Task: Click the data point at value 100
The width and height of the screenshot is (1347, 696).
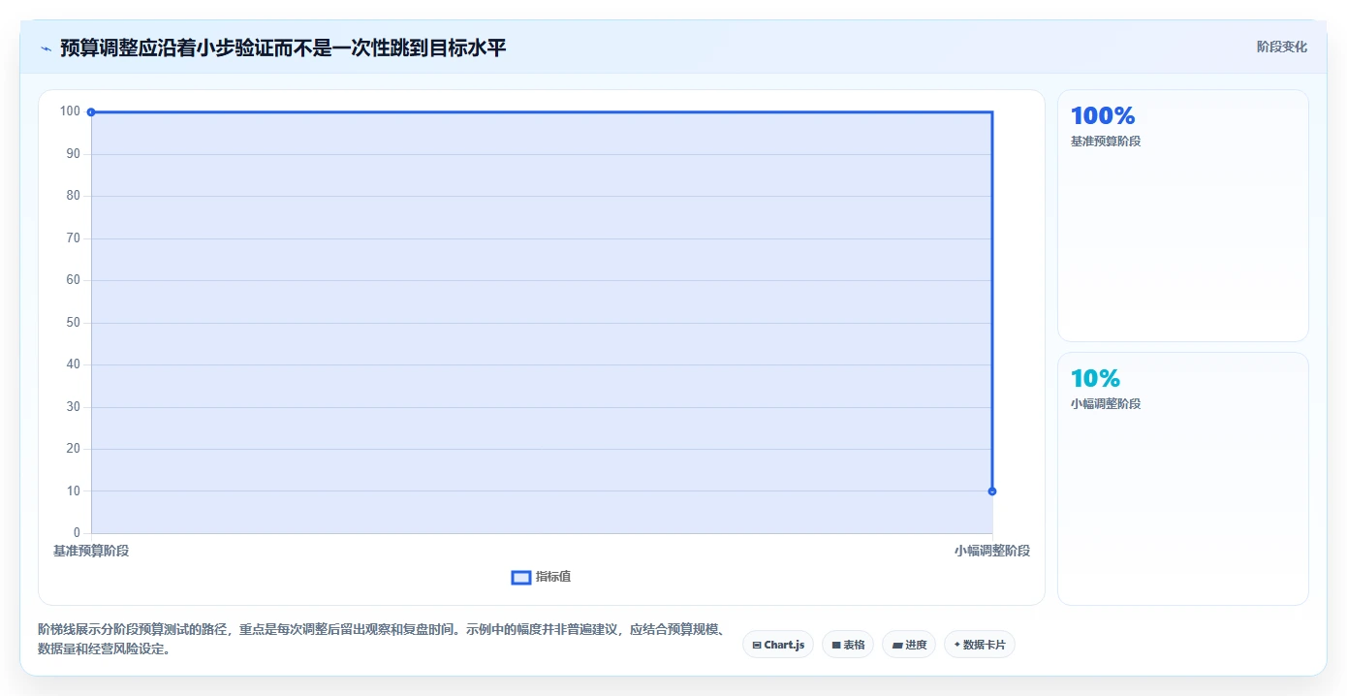Action: 91,112
